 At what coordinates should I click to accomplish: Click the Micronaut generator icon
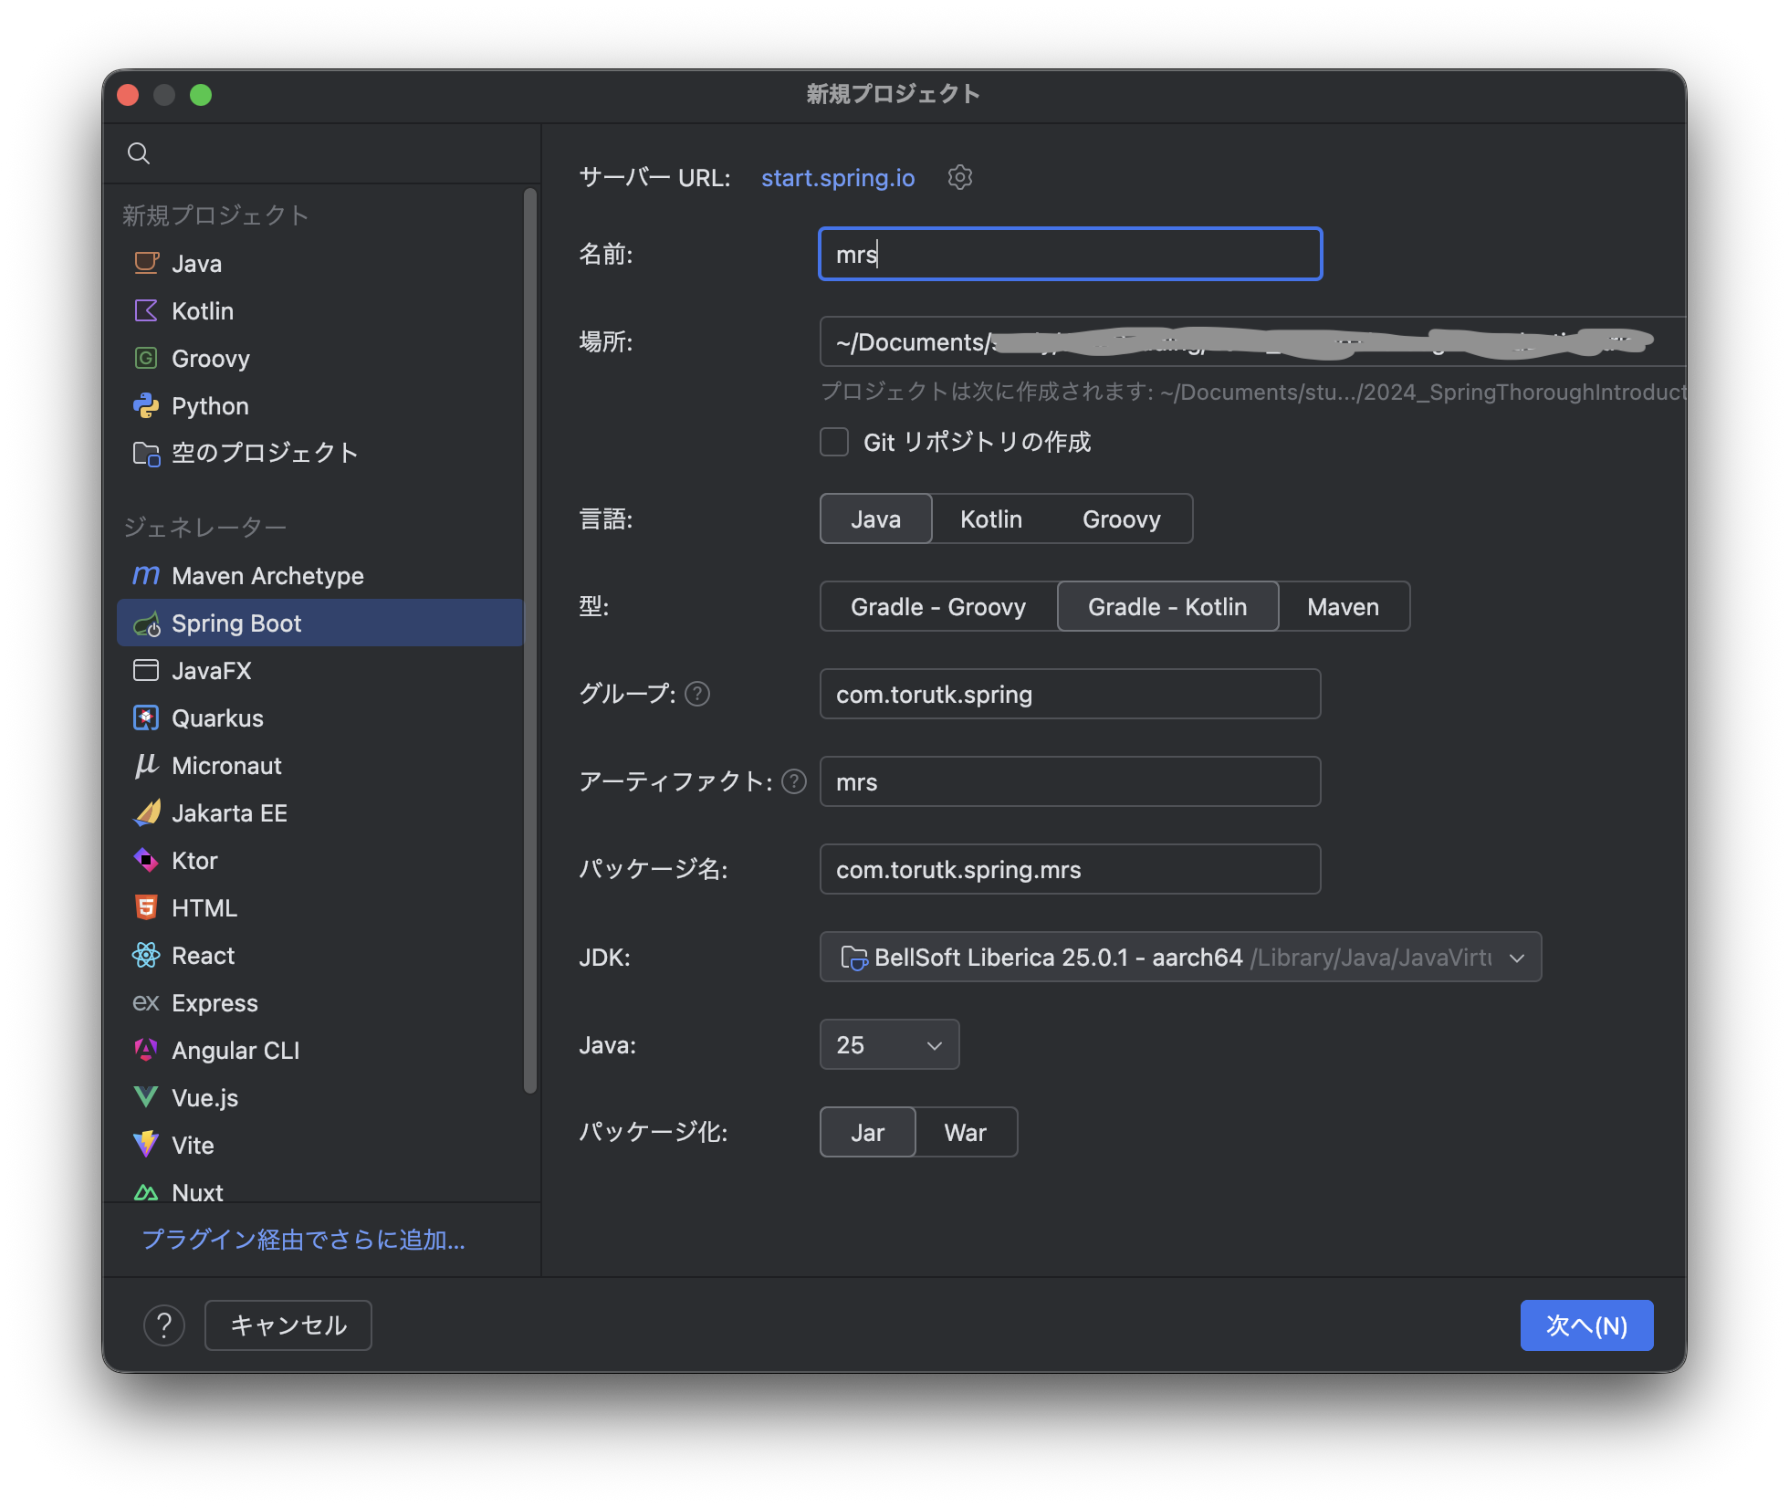(146, 766)
